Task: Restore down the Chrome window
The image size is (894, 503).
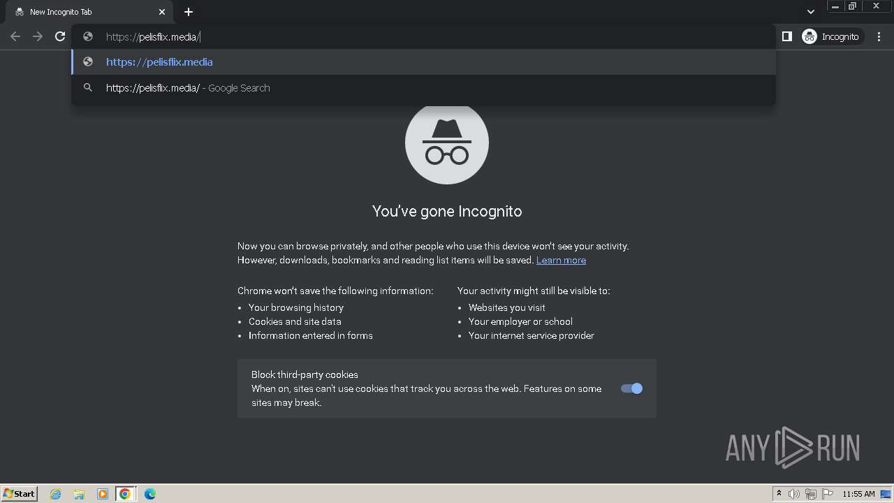Action: pyautogui.click(x=853, y=6)
